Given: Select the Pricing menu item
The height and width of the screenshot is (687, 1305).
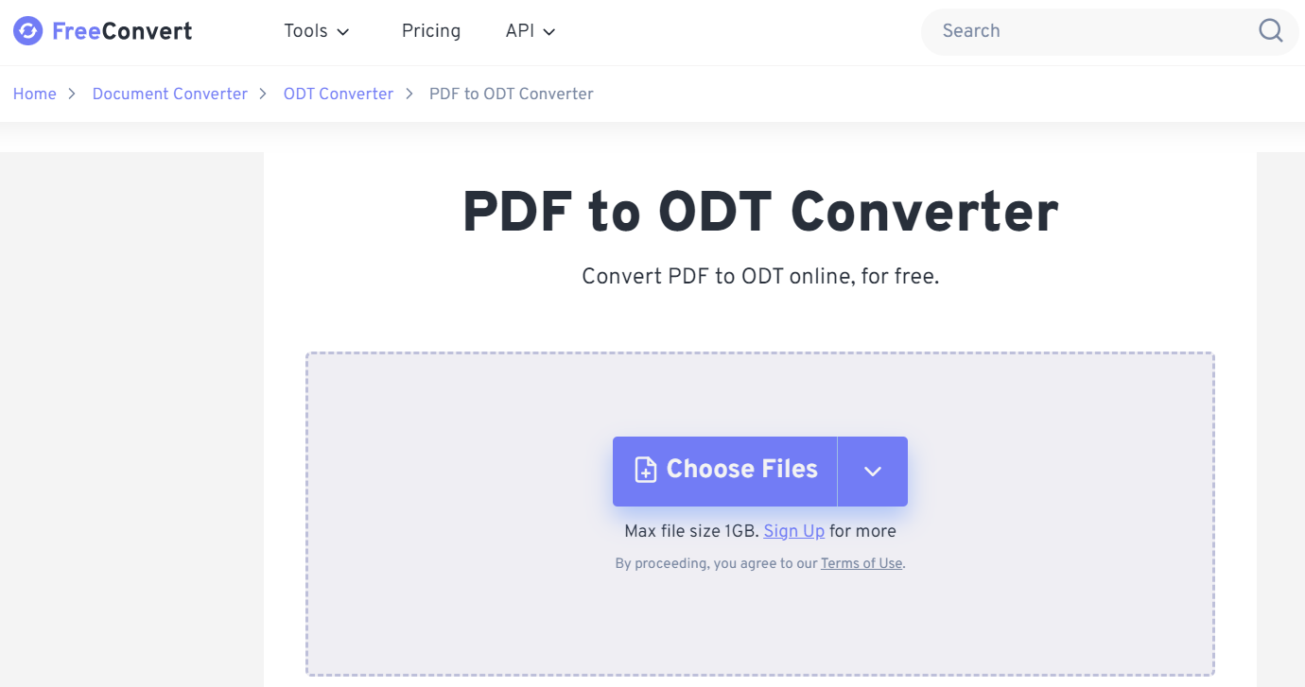Looking at the screenshot, I should 431,30.
